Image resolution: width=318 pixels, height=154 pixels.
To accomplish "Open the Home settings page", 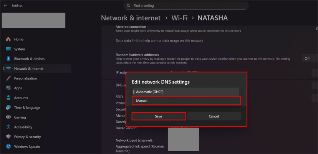I will coord(38,39).
